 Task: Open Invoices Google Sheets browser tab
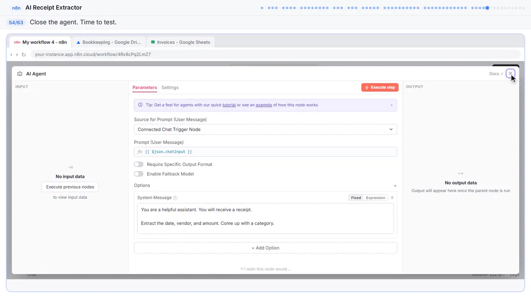pos(180,42)
